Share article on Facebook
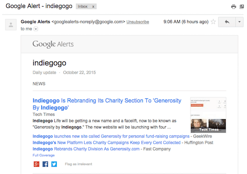Viewport: 247px width, 174px height. (45, 164)
